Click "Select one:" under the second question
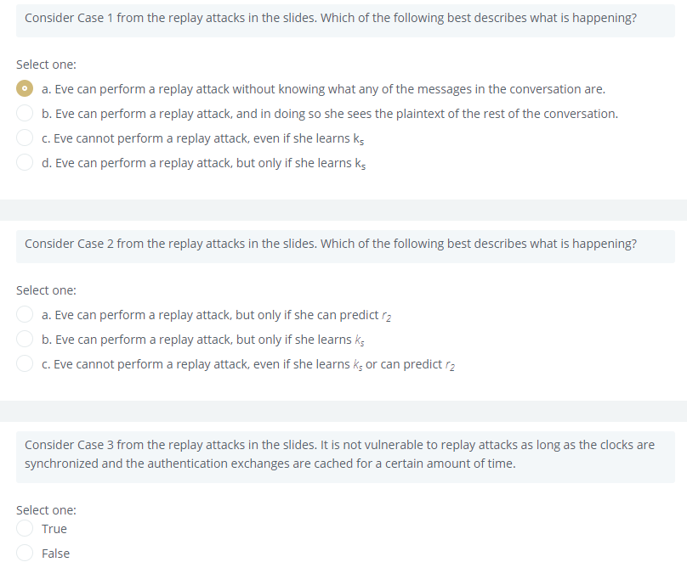Image resolution: width=687 pixels, height=579 pixels. pos(46,289)
